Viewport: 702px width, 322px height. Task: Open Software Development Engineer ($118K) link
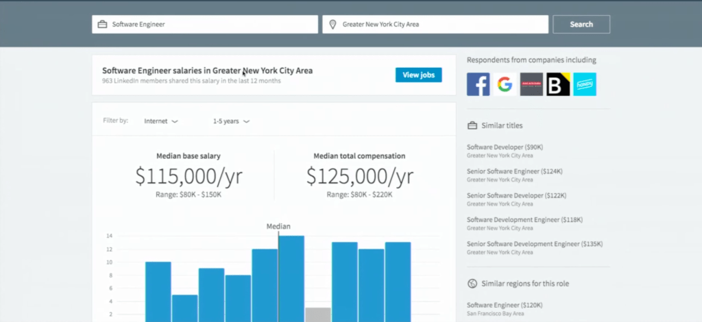524,220
